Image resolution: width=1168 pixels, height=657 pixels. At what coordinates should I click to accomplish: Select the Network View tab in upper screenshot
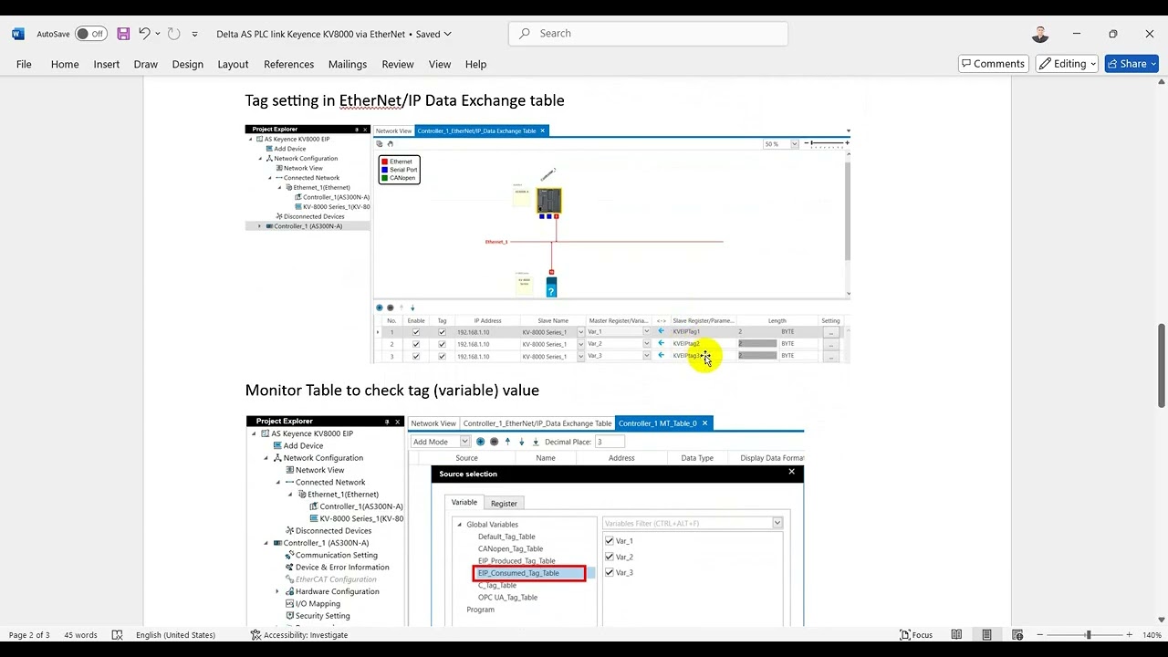393,130
